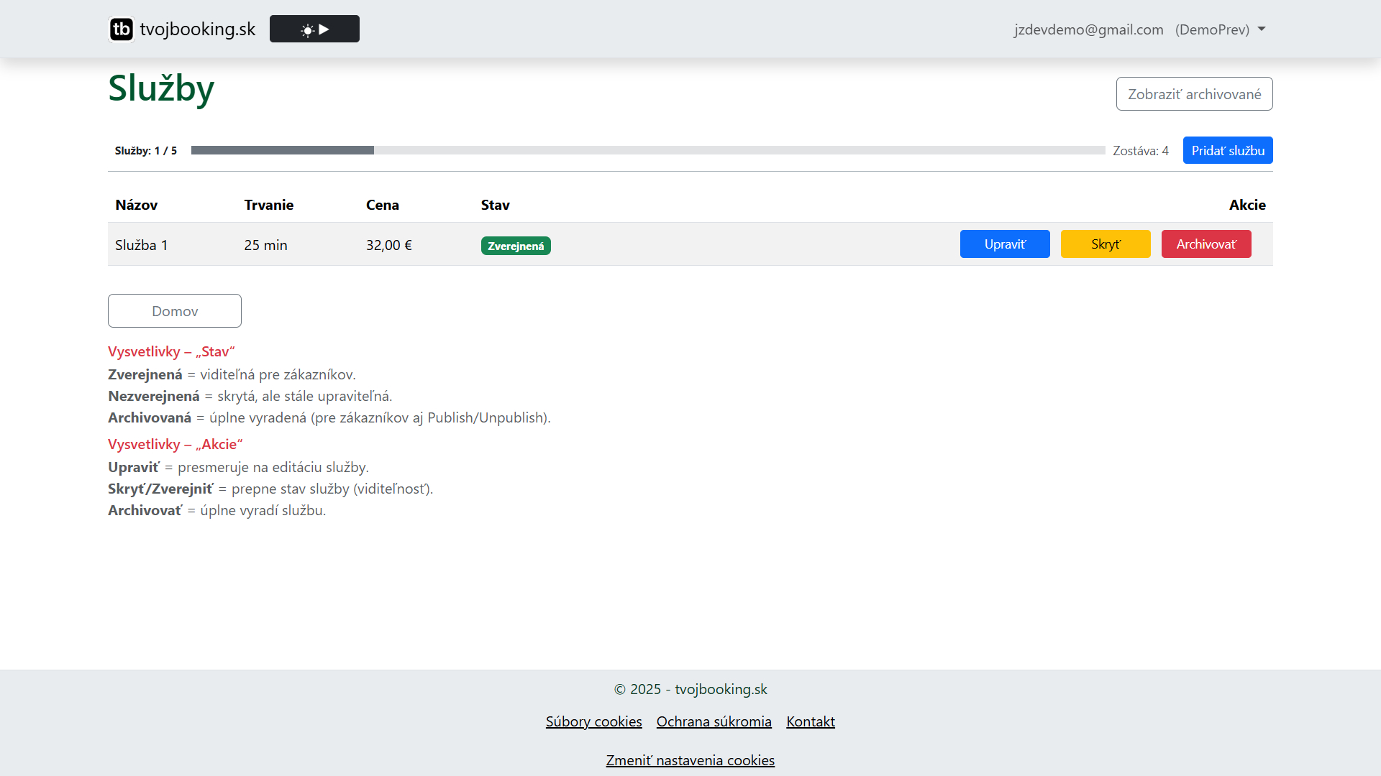Click the tvojbooking.sk brand name
Viewport: 1381px width, 776px height.
[x=198, y=29]
